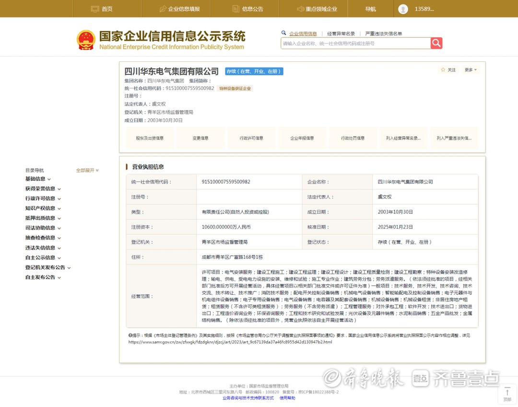Image resolution: width=518 pixels, height=407 pixels.
Task: Open the 变更信息 section
Action: tap(200, 138)
